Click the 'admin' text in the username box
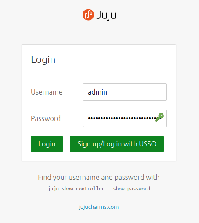The width and height of the screenshot is (199, 223). pos(98,92)
